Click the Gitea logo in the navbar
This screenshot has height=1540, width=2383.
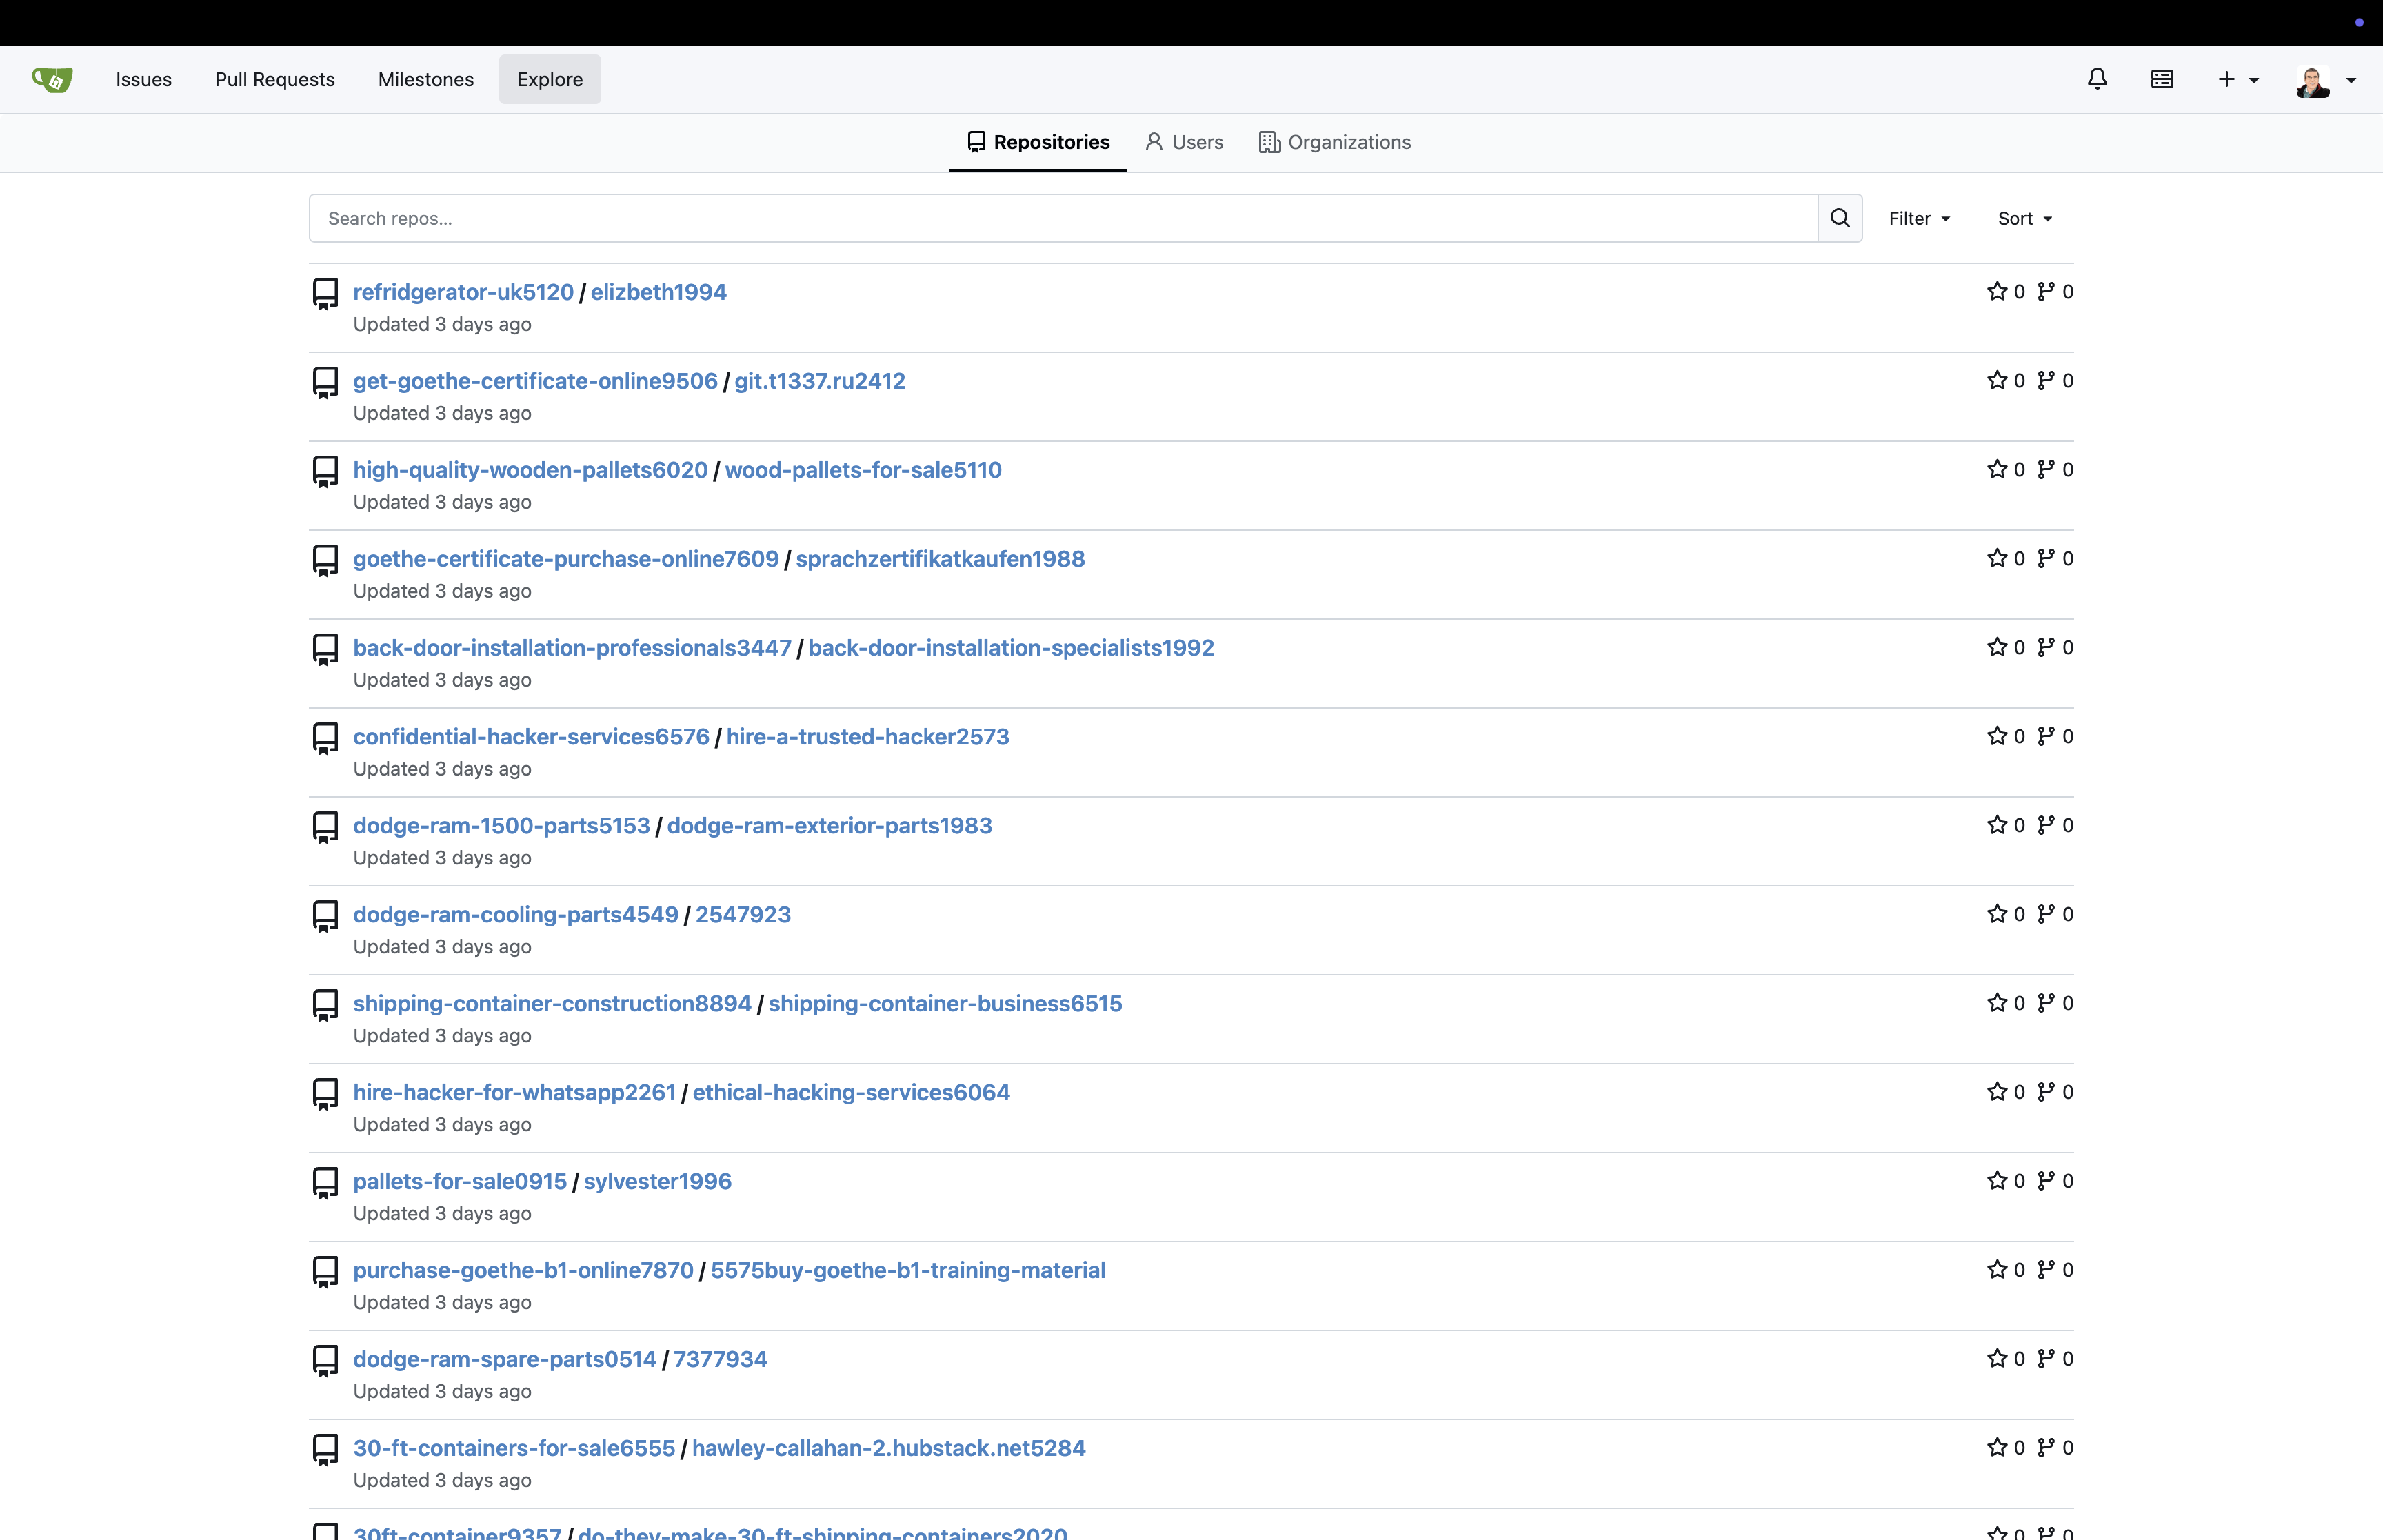pos(51,79)
